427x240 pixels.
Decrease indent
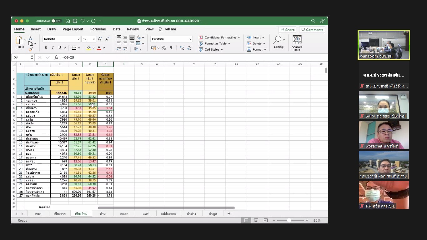[119, 49]
